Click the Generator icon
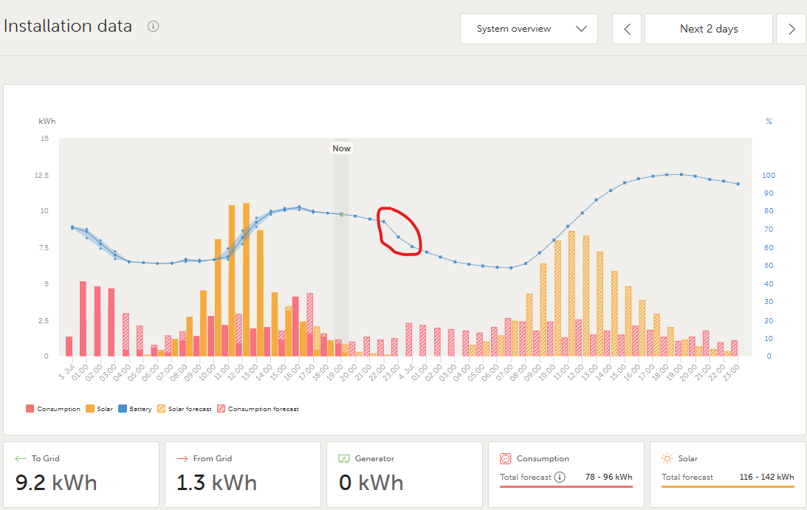This screenshot has height=510, width=807. [x=343, y=458]
